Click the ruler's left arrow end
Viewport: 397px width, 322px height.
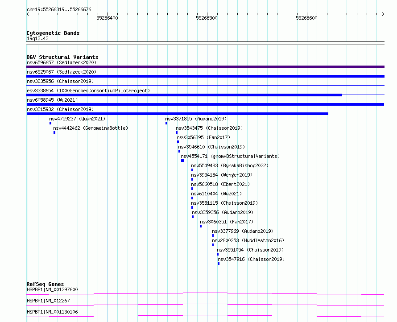coord(28,14)
